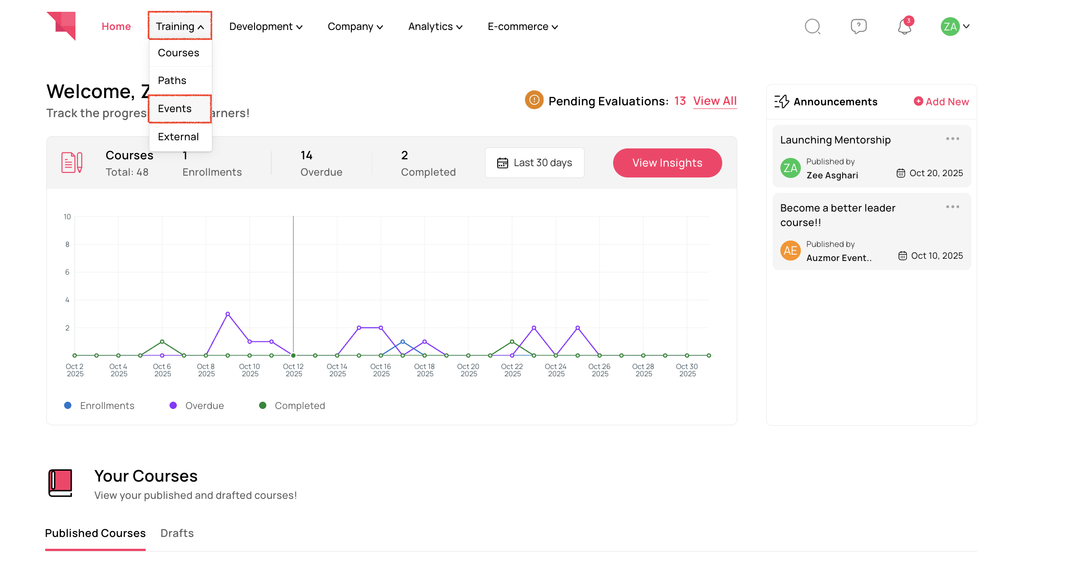Image resolution: width=1079 pixels, height=571 pixels.
Task: Toggle the Overdue legend series
Action: point(197,406)
